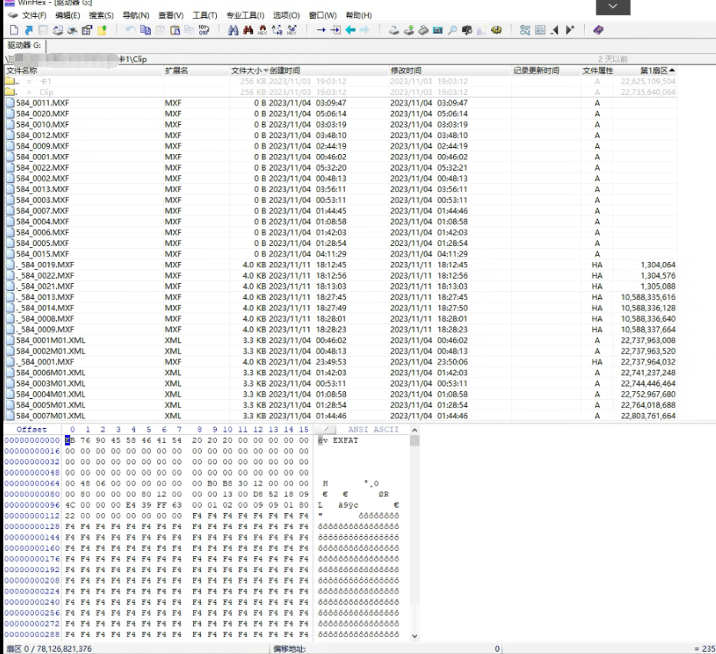Click the magnifier Analyze icon

coord(452,30)
